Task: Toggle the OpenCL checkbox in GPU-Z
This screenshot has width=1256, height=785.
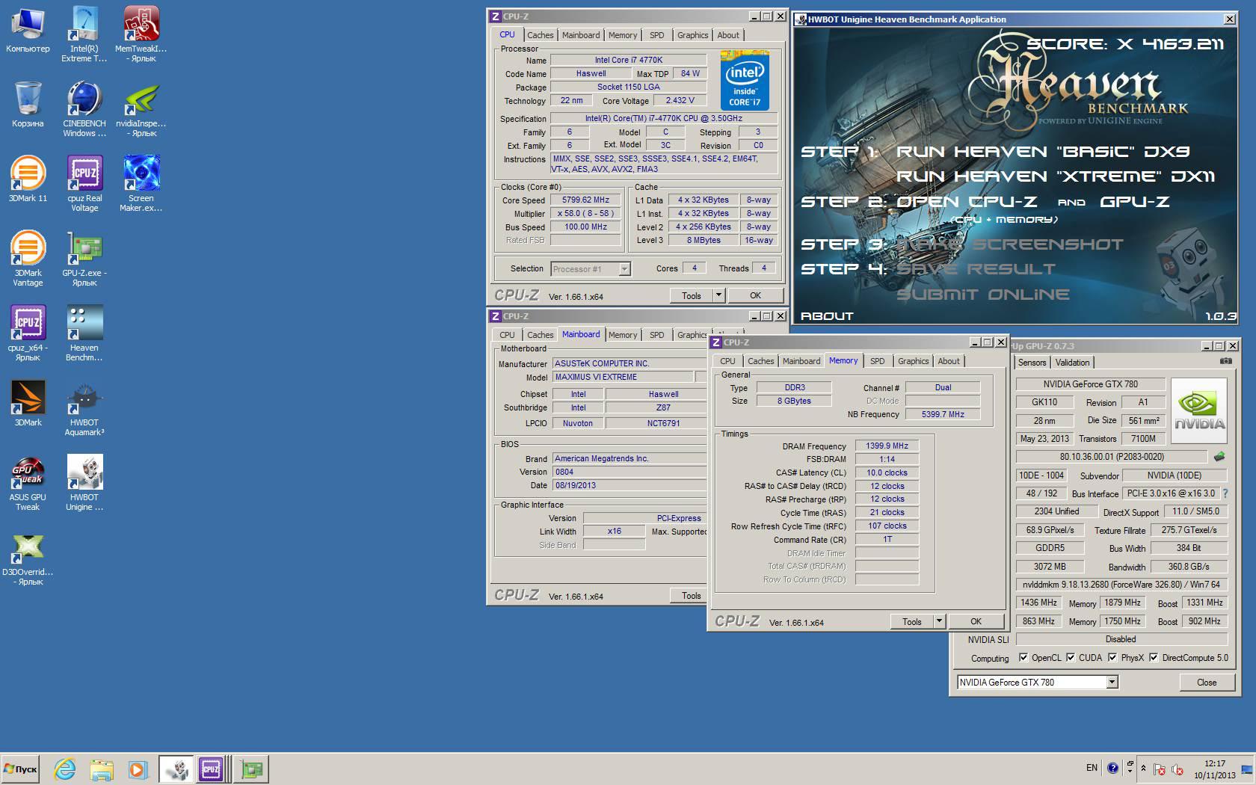Action: pos(1023,658)
